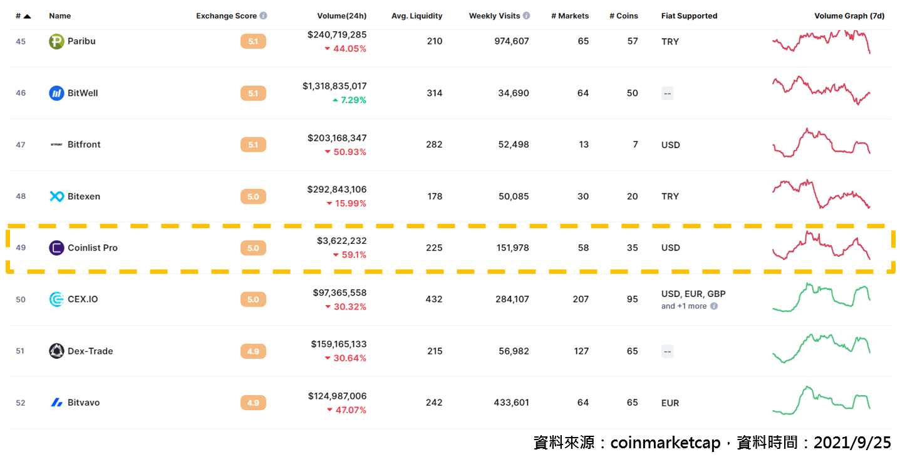Click the 432 average liquidity value
The image size is (900, 457).
coord(434,299)
